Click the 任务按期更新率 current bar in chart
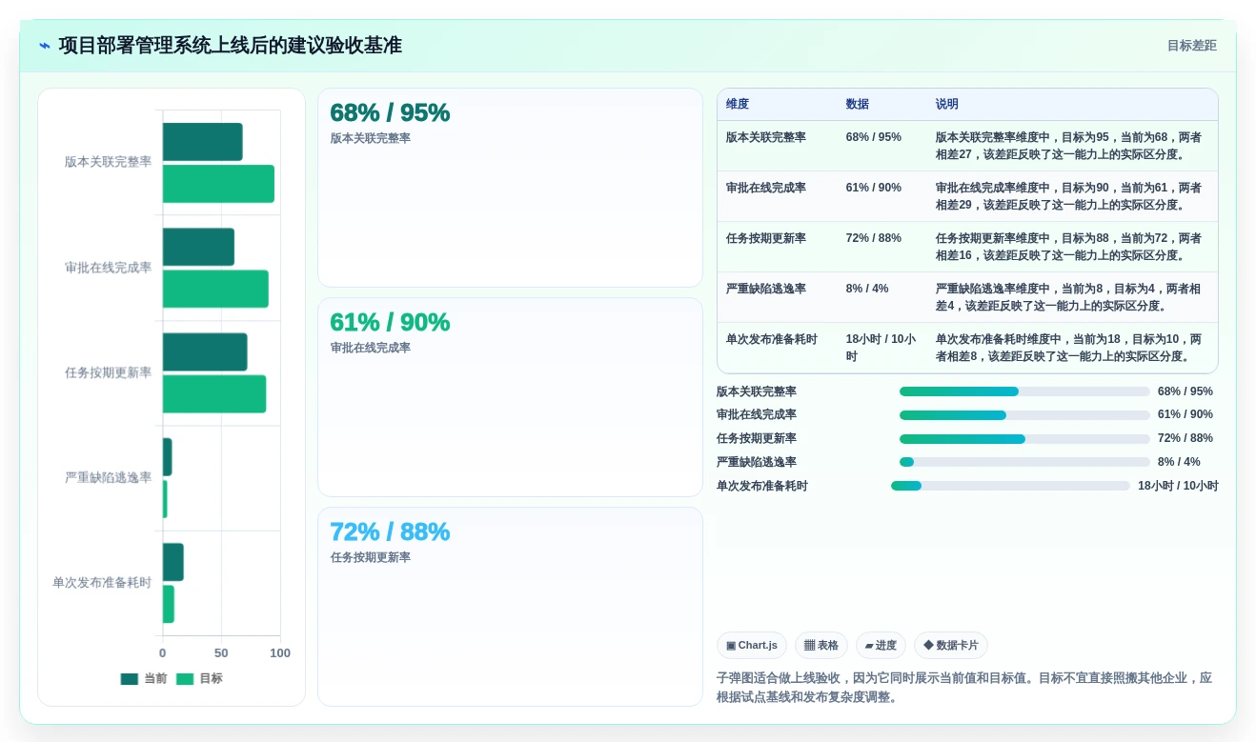The image size is (1256, 742). [x=205, y=351]
